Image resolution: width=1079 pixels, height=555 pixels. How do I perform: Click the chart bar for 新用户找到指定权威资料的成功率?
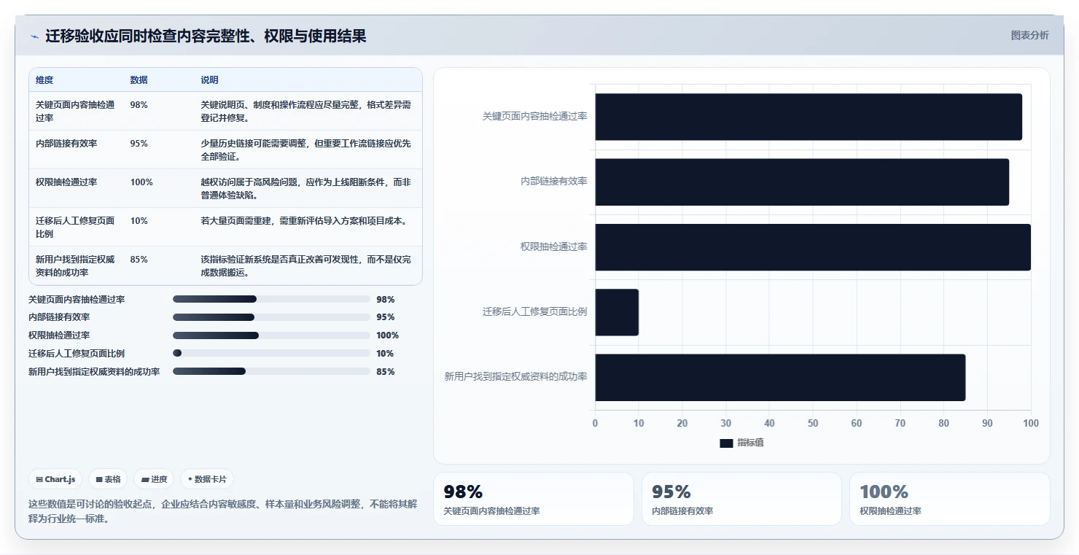click(780, 377)
